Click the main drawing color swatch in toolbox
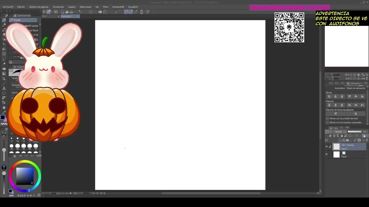369x207 pixels. 3,117
